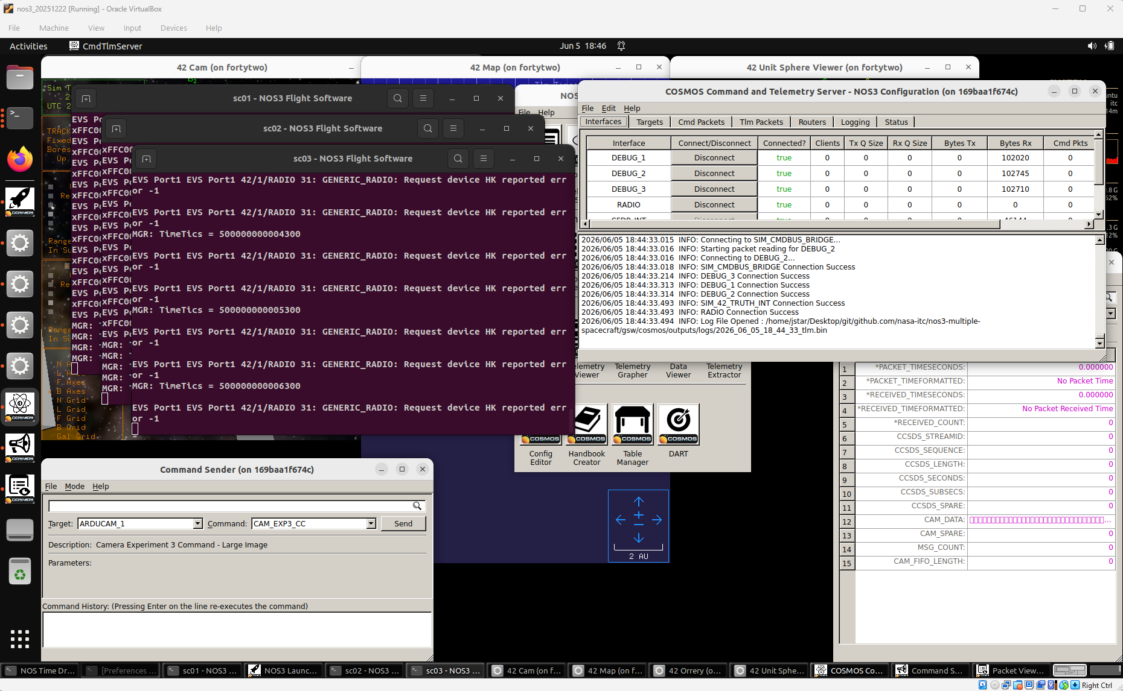Open Files from the dock
This screenshot has width=1123, height=691.
click(x=20, y=77)
